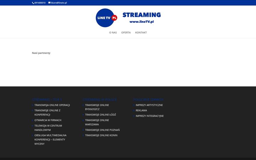The height and width of the screenshot is (160, 256).
Task: Open IMPREZY INTEGRACYJNE link
Action: [x=150, y=116]
